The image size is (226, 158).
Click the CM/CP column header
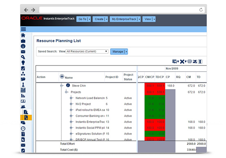tap(149, 77)
